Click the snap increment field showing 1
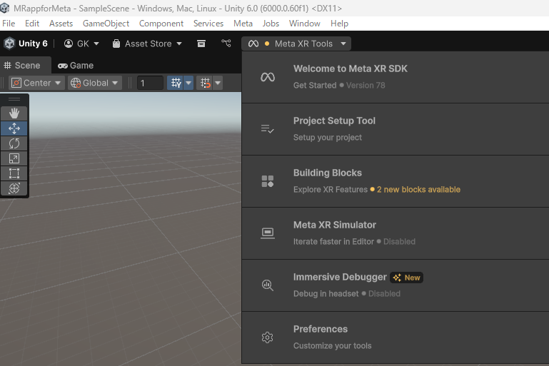Viewport: 549px width, 366px height. point(150,83)
